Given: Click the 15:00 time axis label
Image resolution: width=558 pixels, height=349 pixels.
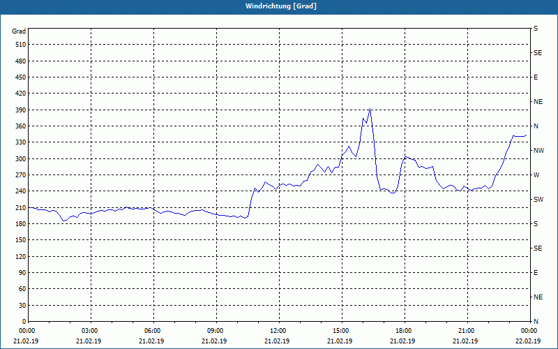Looking at the screenshot, I should pos(341,331).
